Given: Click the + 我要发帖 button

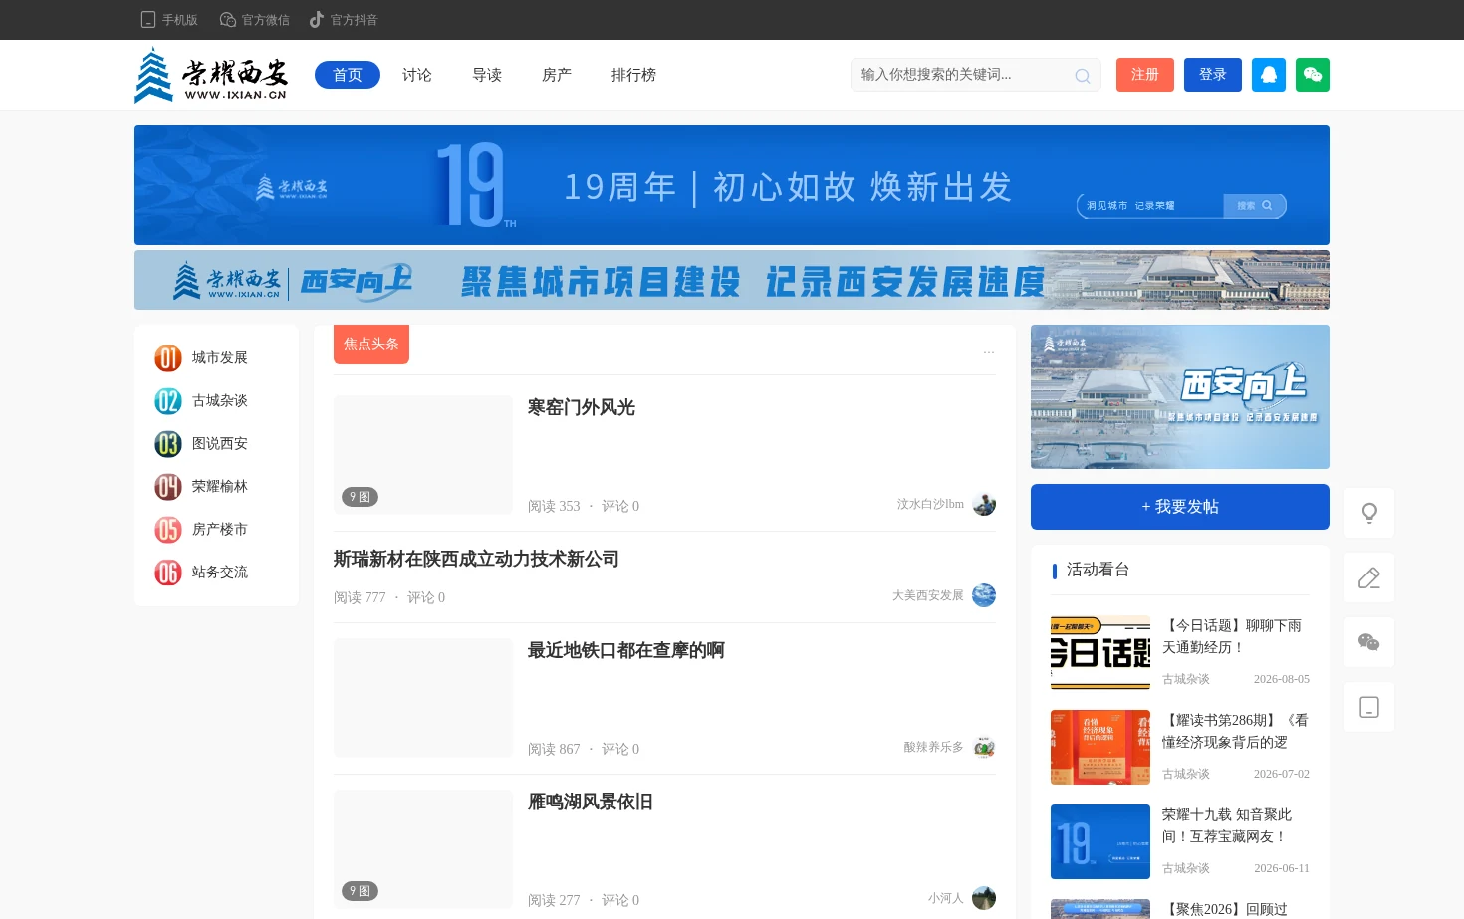Looking at the screenshot, I should tap(1180, 507).
